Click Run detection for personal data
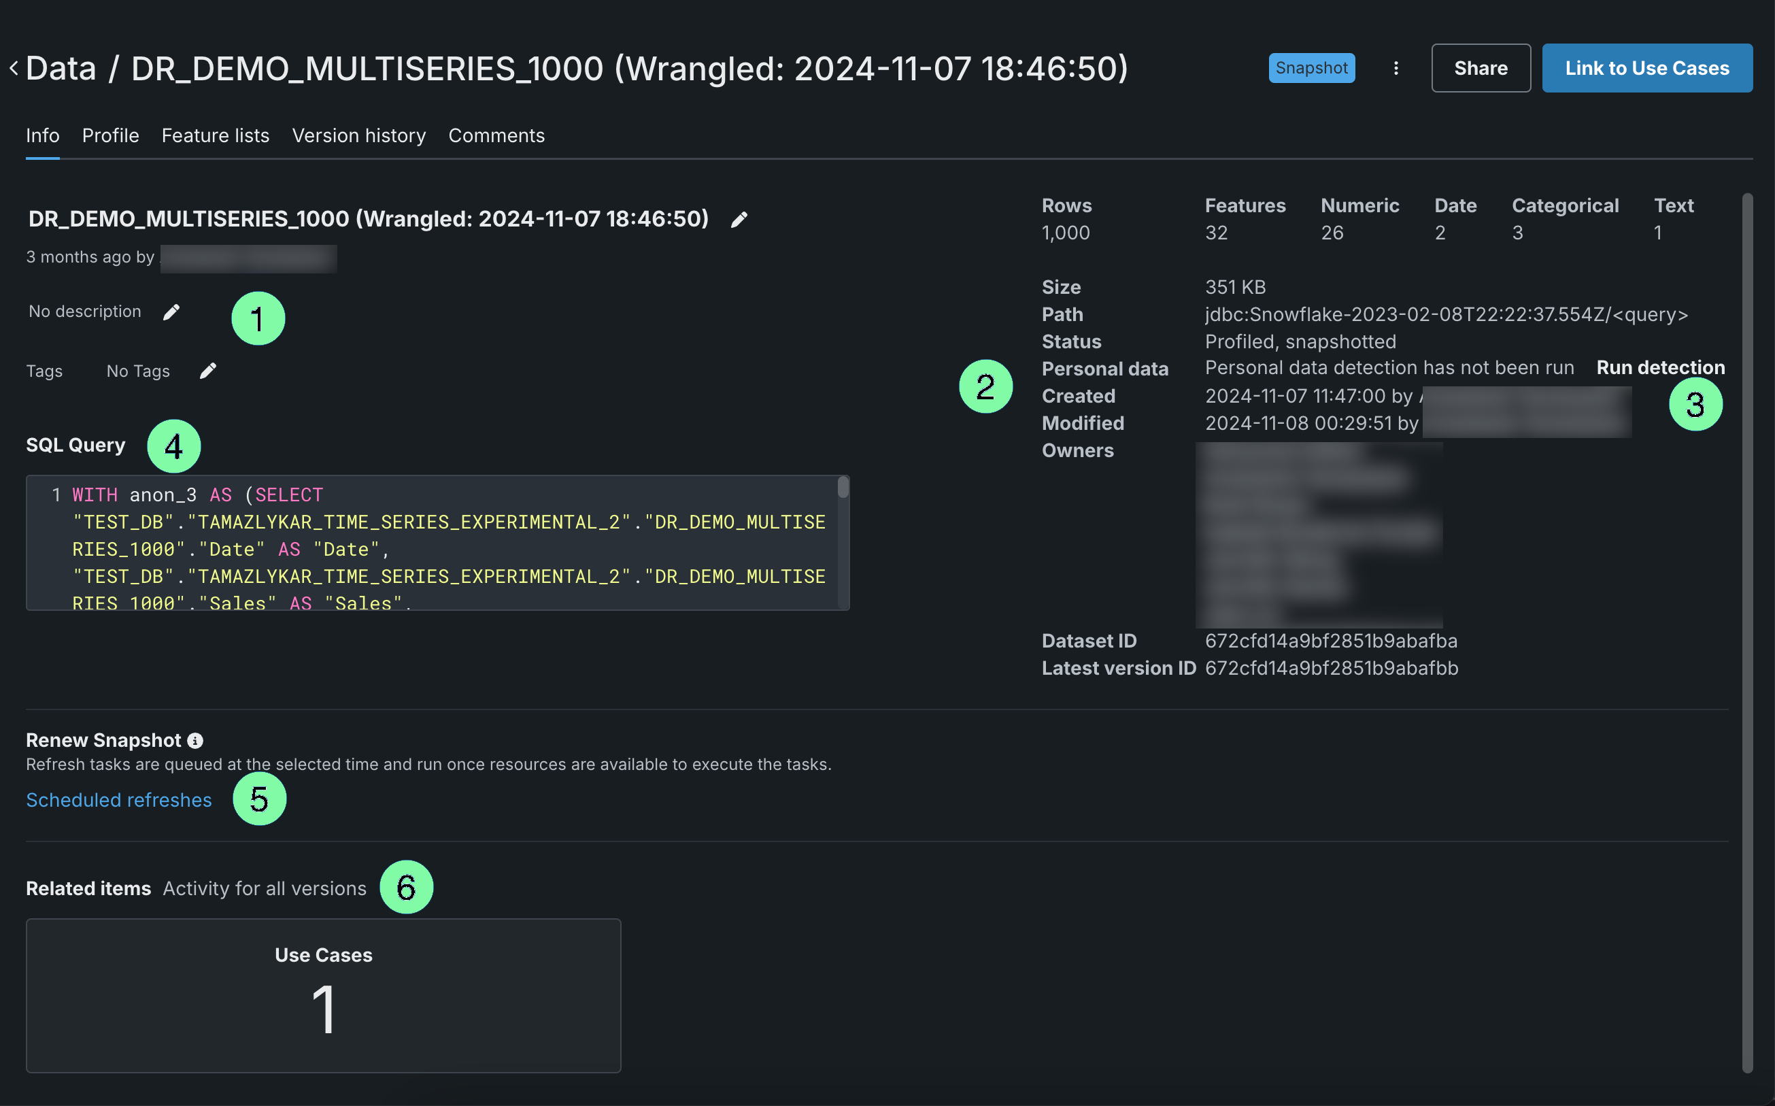The image size is (1775, 1106). pyautogui.click(x=1659, y=367)
